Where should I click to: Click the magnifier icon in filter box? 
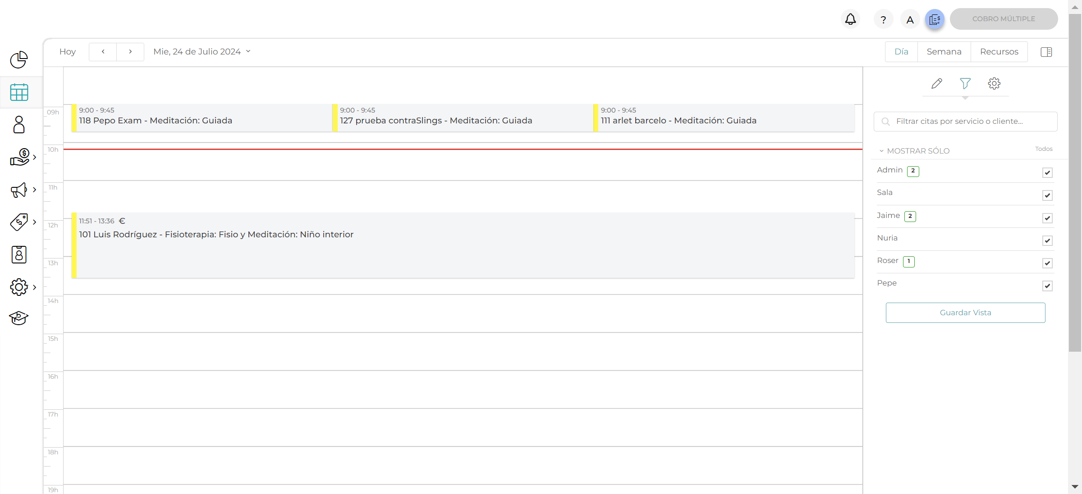point(885,122)
